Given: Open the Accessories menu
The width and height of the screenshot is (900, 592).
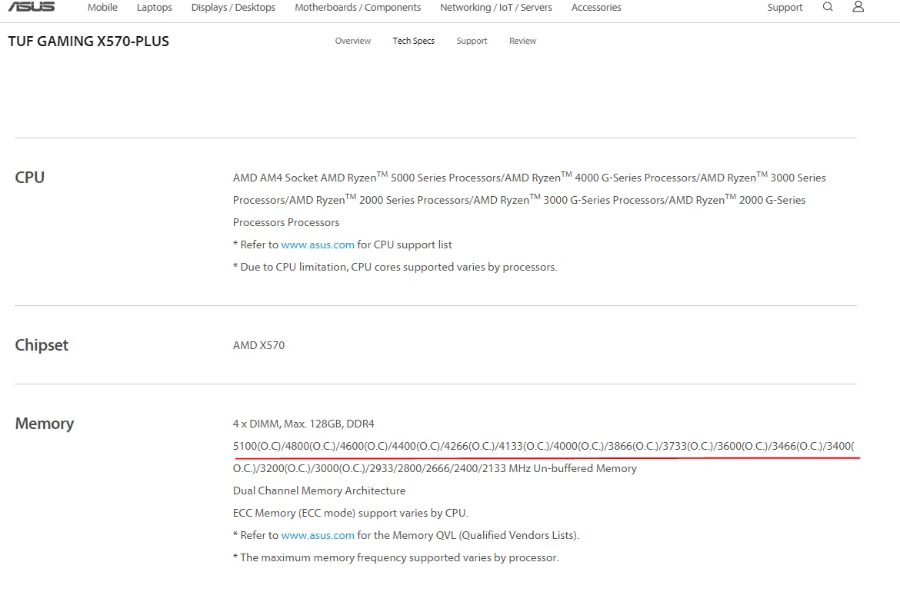Looking at the screenshot, I should 596,8.
